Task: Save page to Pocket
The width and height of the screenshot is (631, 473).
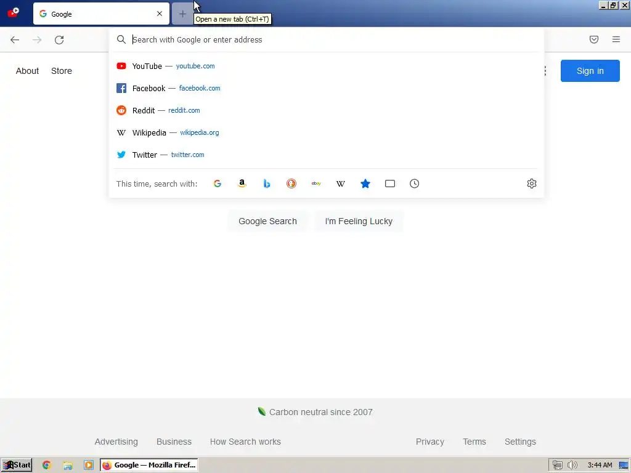Action: click(x=594, y=39)
